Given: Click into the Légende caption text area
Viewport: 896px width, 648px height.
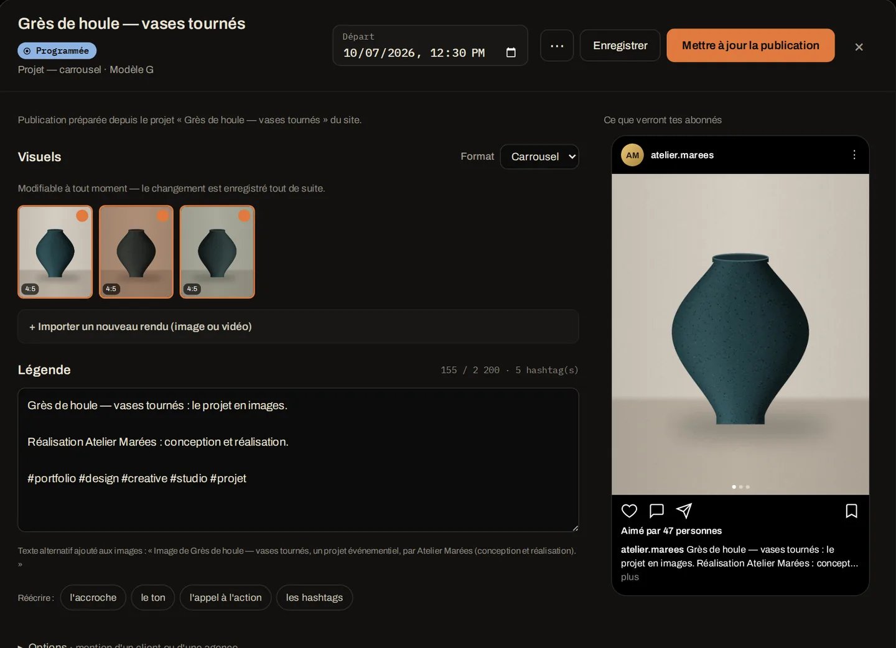Looking at the screenshot, I should (x=298, y=460).
